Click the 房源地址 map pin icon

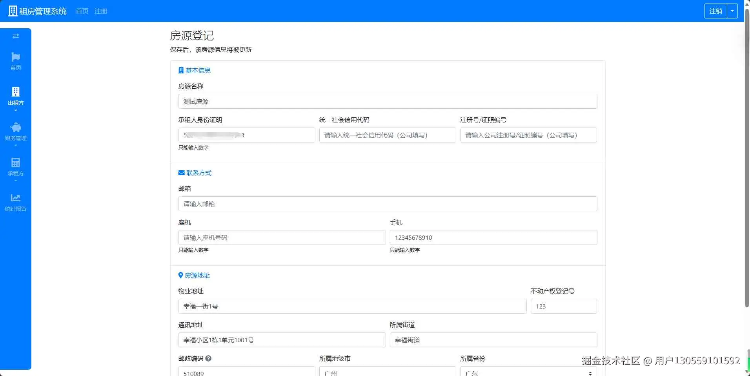[180, 275]
